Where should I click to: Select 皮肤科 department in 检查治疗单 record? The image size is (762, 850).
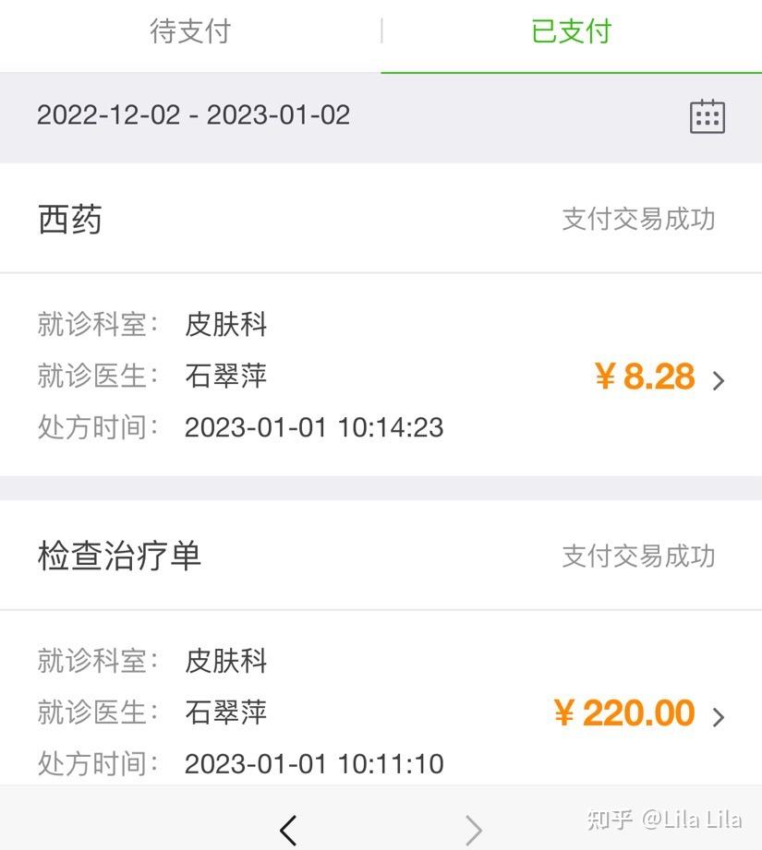[225, 660]
